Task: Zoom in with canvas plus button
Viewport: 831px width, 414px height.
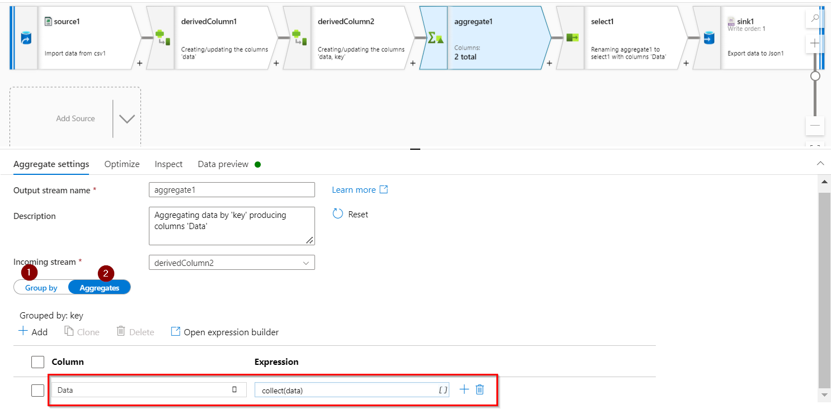Action: 815,44
